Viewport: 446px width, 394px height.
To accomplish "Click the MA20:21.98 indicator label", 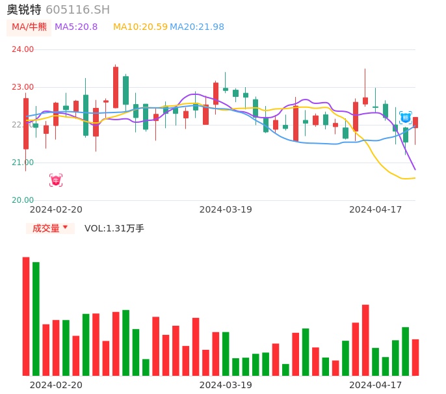I will click(x=197, y=27).
